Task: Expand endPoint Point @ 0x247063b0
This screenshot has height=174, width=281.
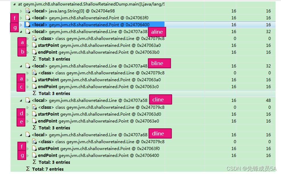Action: 28,53
